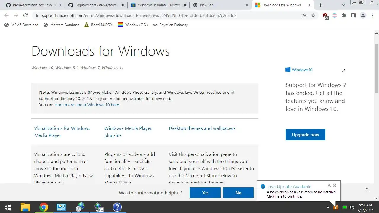Click the scrollbar down arrow
Viewport: 379px width, 213px height.
377,199
